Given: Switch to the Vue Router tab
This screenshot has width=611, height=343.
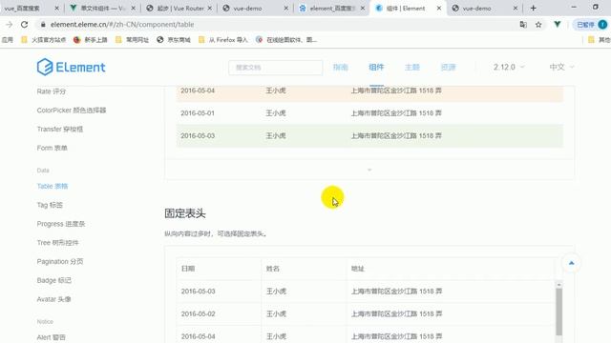Looking at the screenshot, I should tap(179, 9).
